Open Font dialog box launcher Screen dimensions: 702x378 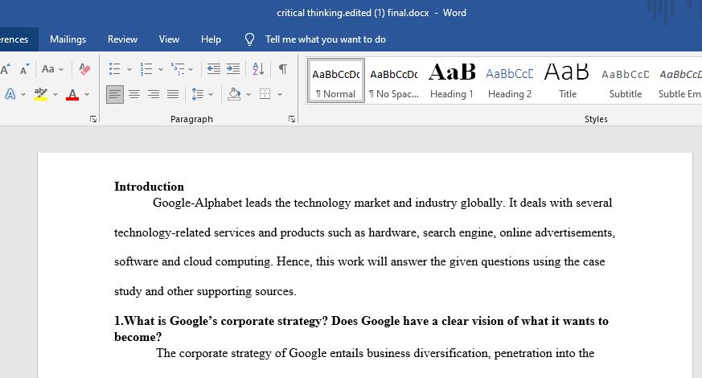point(93,119)
